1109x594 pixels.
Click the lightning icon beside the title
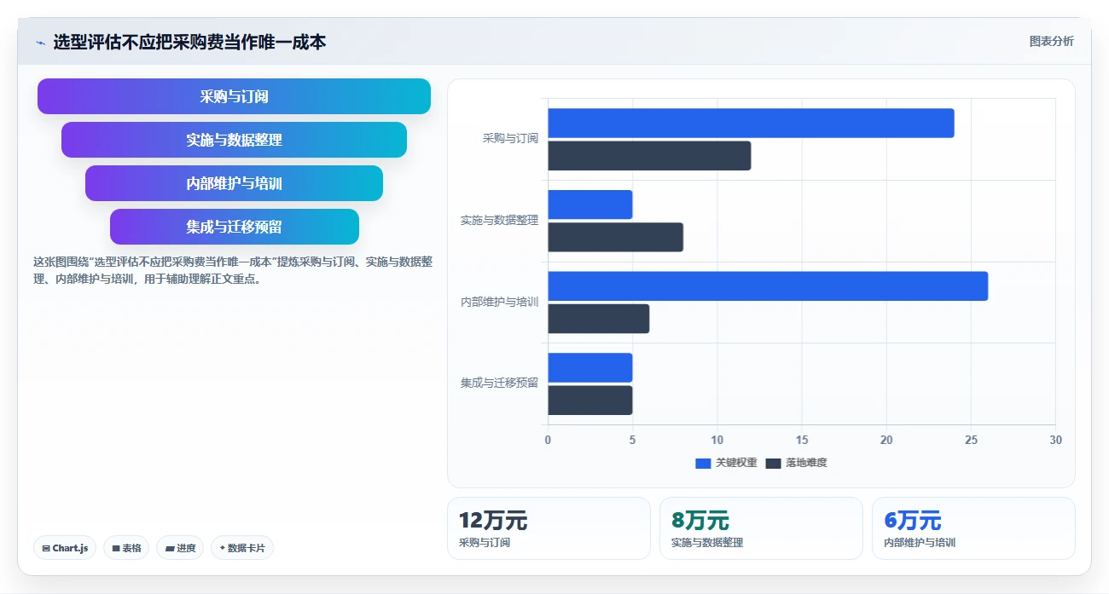40,43
